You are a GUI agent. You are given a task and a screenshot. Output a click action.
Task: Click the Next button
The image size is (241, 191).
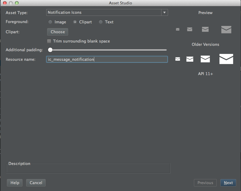[x=228, y=183]
